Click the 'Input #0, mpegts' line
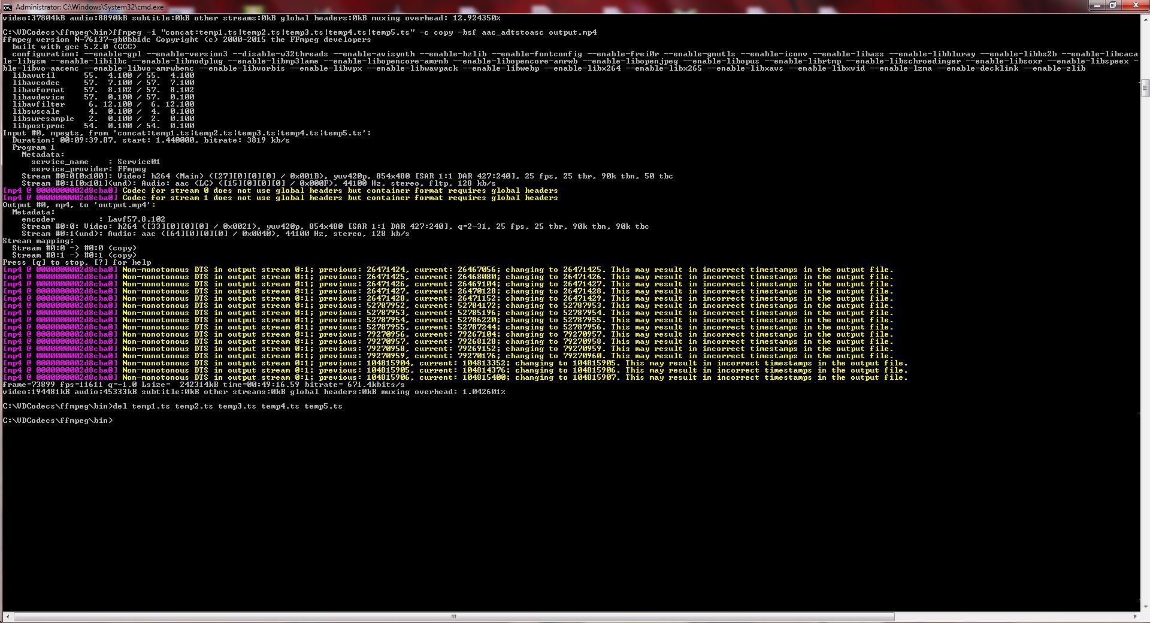 click(x=187, y=133)
